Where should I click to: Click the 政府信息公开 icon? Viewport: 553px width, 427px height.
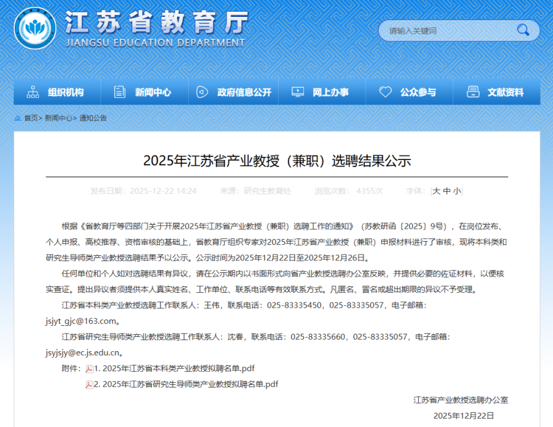[x=202, y=92]
